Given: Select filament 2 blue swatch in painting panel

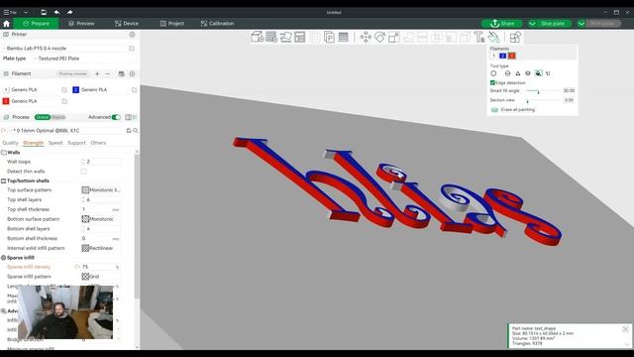Looking at the screenshot, I should click(x=502, y=56).
